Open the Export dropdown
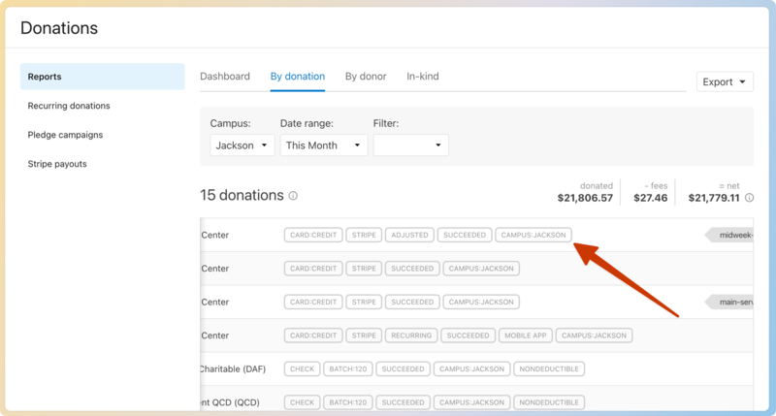Screen dimensions: 776x416 pyautogui.click(x=725, y=82)
